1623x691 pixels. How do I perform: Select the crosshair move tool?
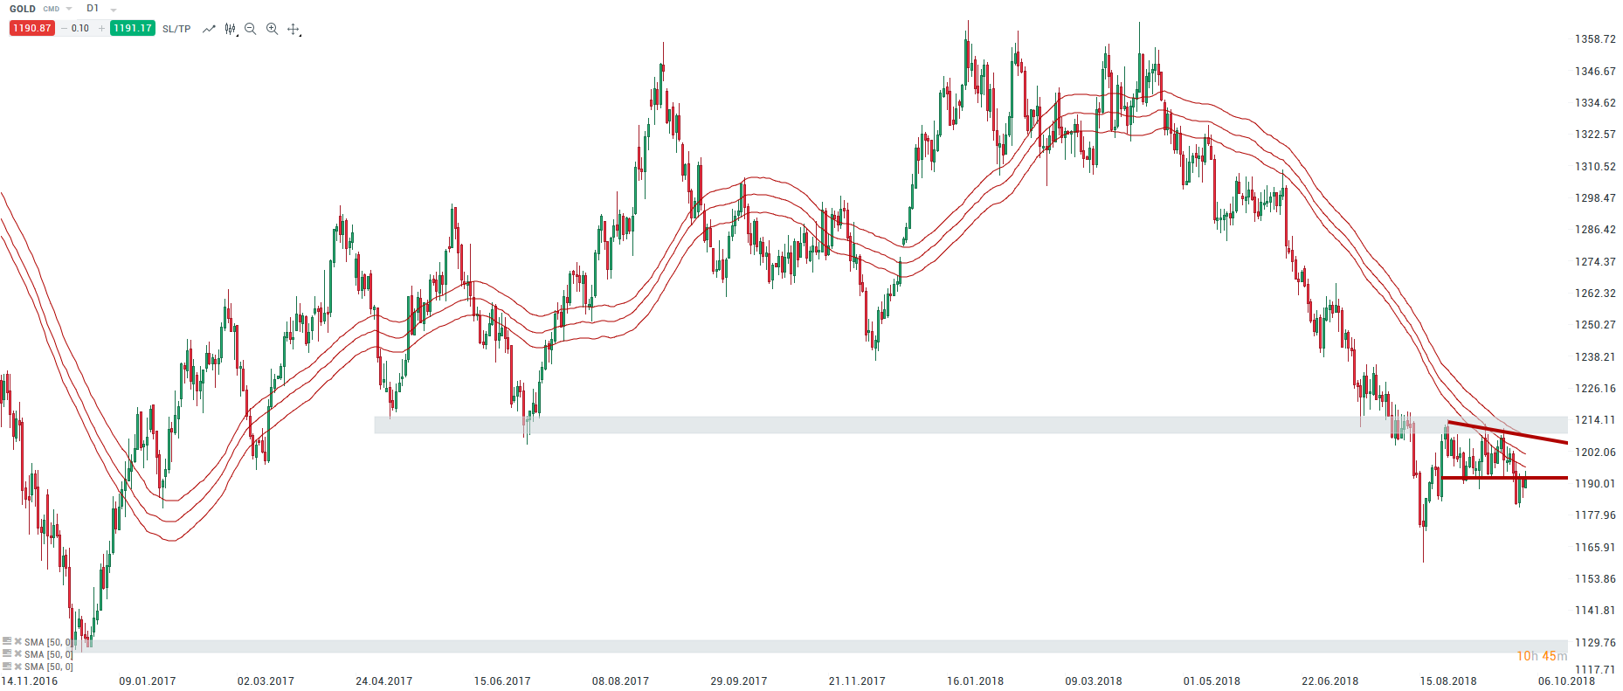pyautogui.click(x=294, y=29)
